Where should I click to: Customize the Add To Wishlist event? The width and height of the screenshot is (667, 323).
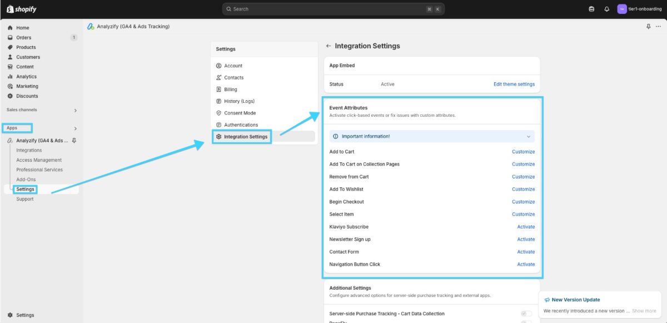[523, 189]
